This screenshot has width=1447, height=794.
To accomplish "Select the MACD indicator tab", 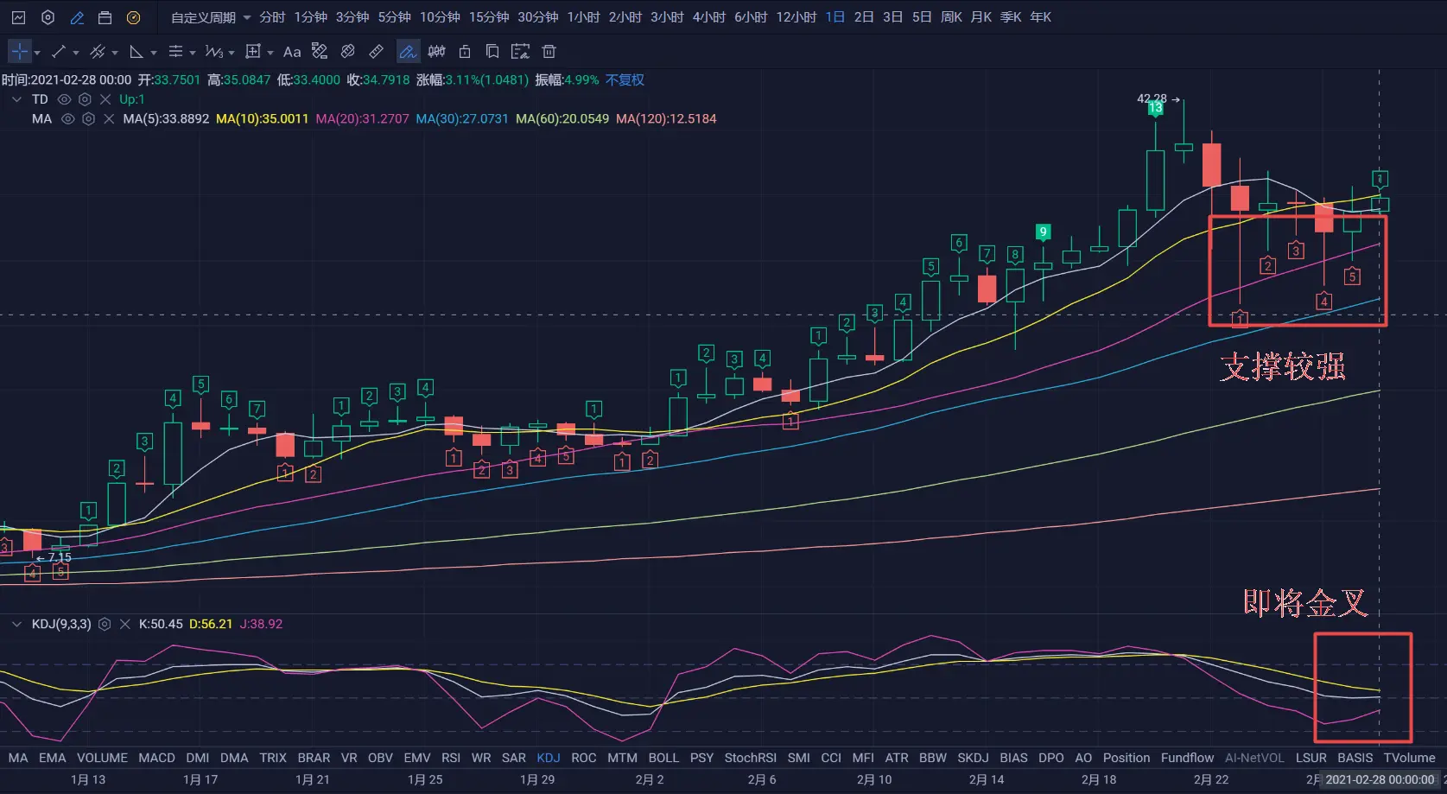I will (x=157, y=758).
